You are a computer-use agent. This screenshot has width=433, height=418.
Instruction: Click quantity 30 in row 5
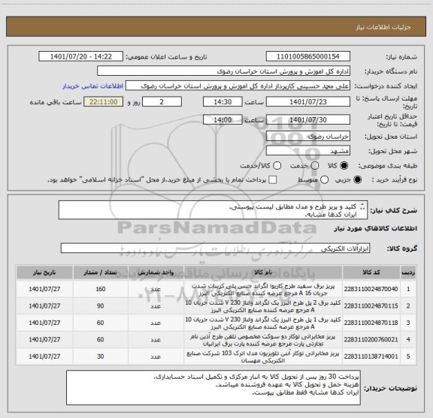click(101, 356)
